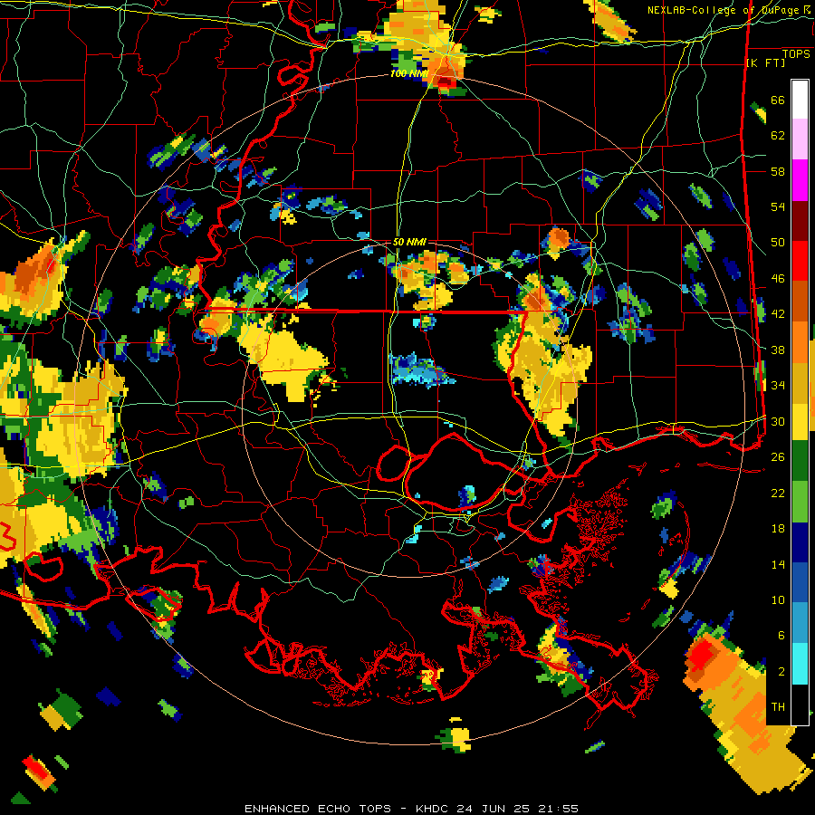The height and width of the screenshot is (815, 815).
Task: Click the dark maroon legend swatch
Action: click(800, 220)
